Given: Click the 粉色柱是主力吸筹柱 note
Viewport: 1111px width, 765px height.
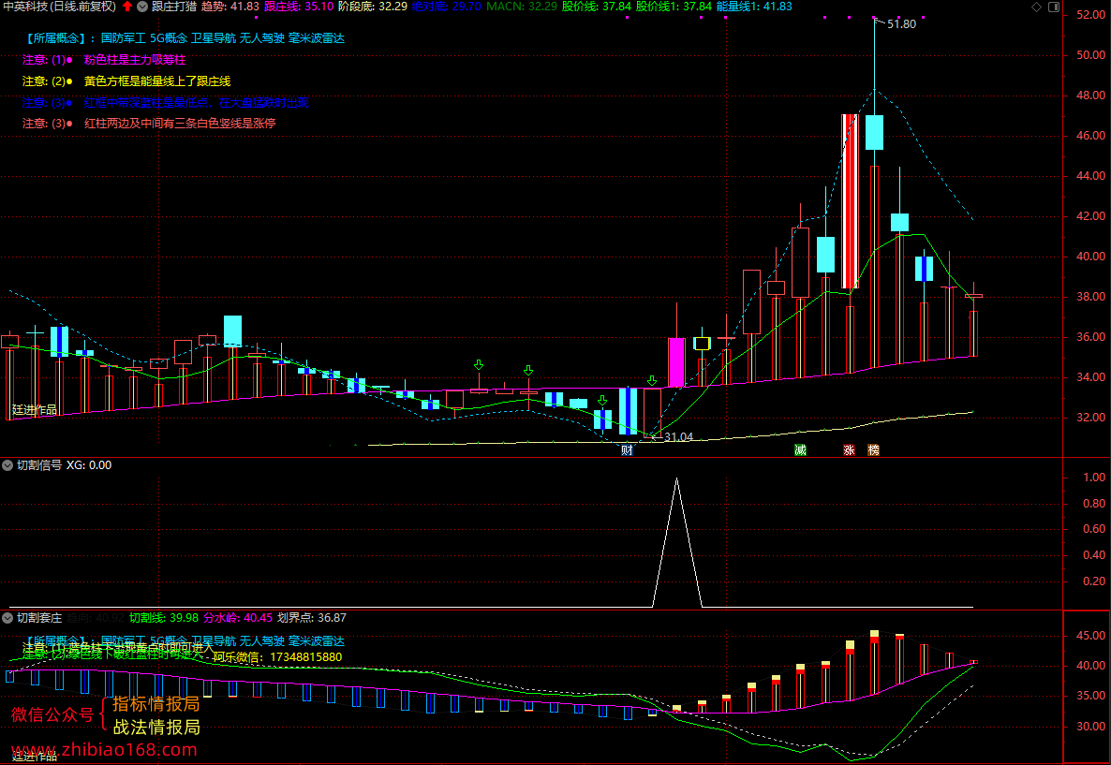Looking at the screenshot, I should point(135,60).
